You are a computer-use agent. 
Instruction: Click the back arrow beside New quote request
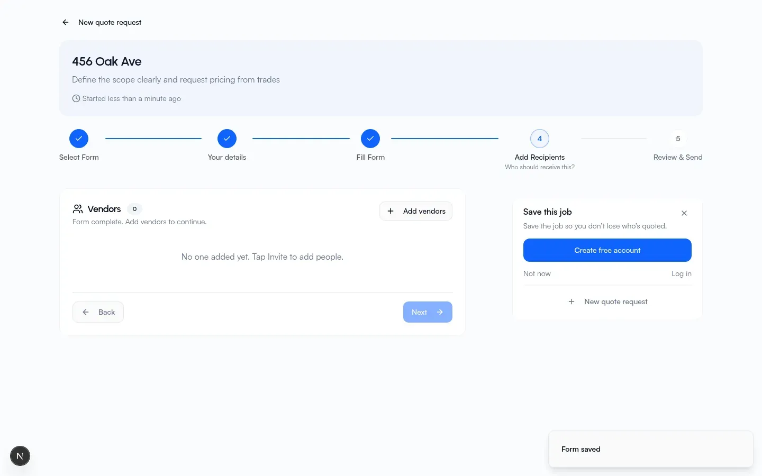pyautogui.click(x=66, y=22)
